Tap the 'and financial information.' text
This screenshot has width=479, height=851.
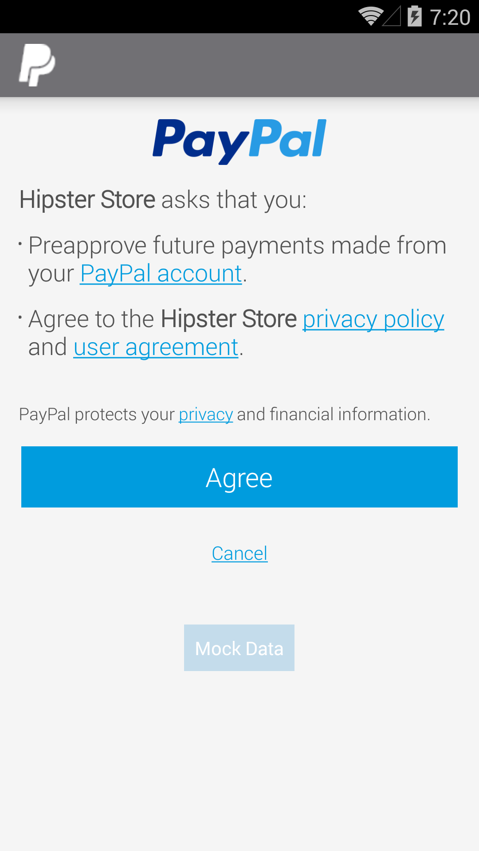coord(334,414)
